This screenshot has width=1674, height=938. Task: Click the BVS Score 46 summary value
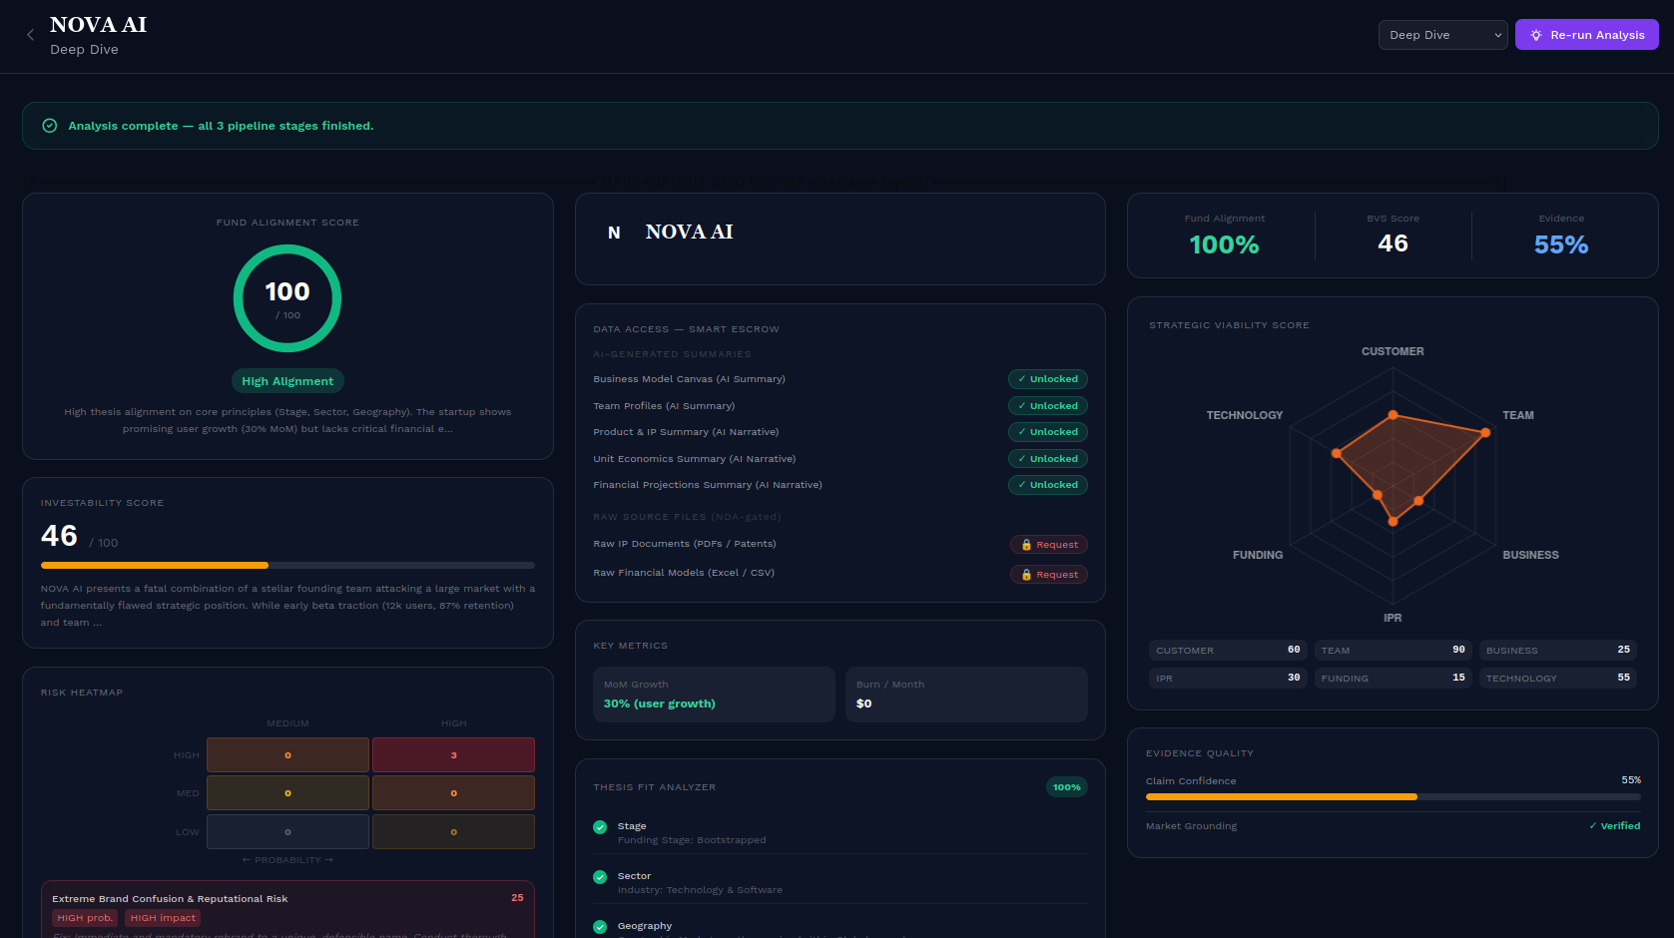point(1393,243)
